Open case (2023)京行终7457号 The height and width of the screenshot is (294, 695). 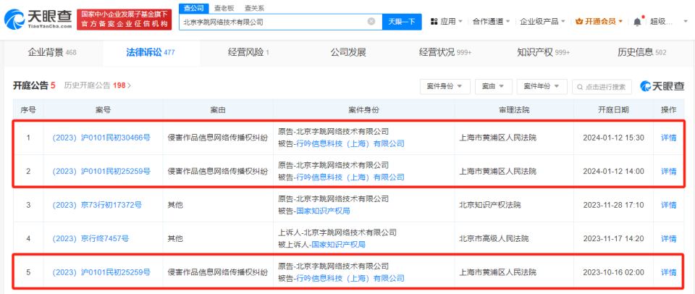(91, 238)
